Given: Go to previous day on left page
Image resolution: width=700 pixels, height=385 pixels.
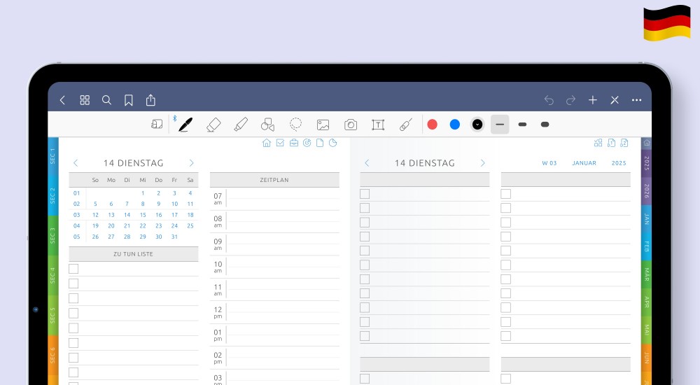Looking at the screenshot, I should click(x=76, y=163).
